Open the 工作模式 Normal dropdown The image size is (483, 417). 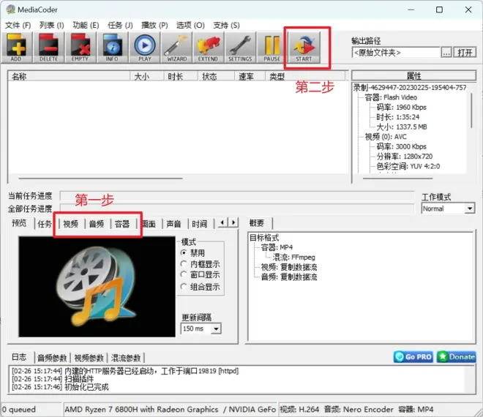pyautogui.click(x=469, y=209)
